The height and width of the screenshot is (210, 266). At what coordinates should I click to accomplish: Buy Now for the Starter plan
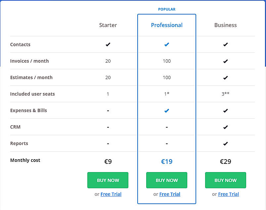tap(108, 180)
